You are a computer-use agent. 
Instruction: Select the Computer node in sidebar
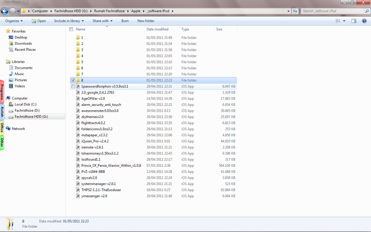point(20,98)
